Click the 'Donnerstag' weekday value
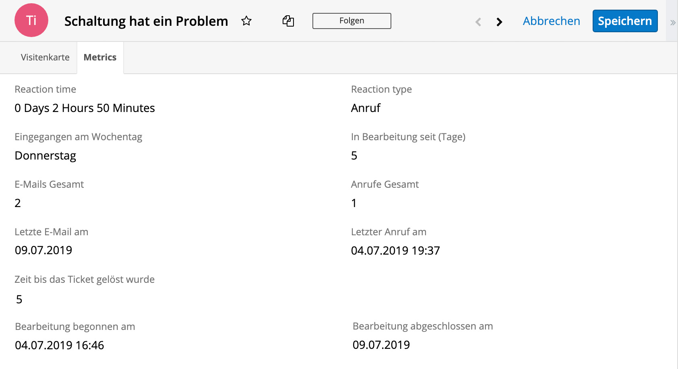Image resolution: width=678 pixels, height=369 pixels. [x=45, y=155]
